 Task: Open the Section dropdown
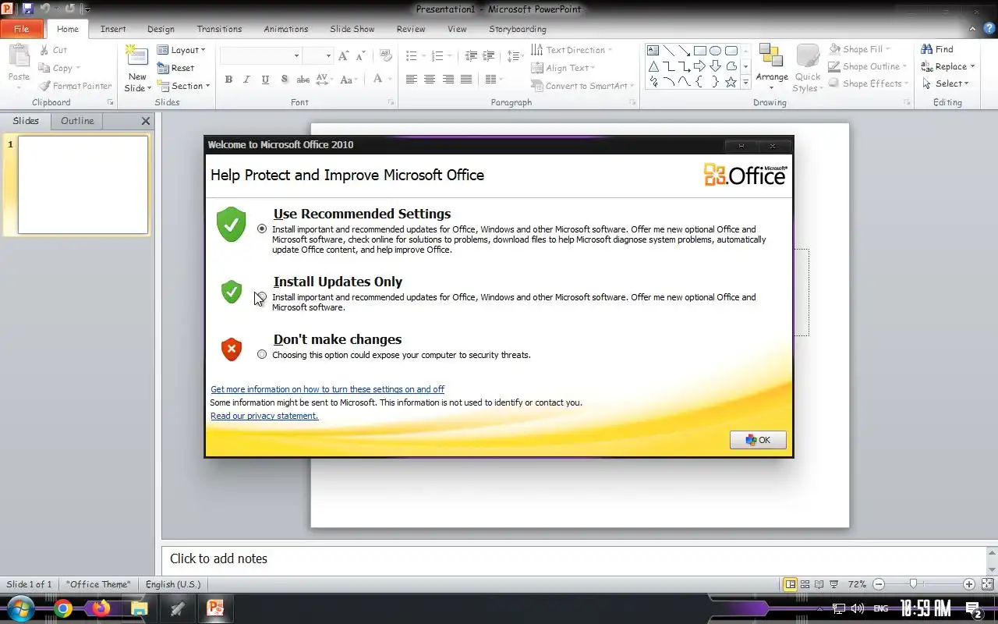pyautogui.click(x=184, y=86)
